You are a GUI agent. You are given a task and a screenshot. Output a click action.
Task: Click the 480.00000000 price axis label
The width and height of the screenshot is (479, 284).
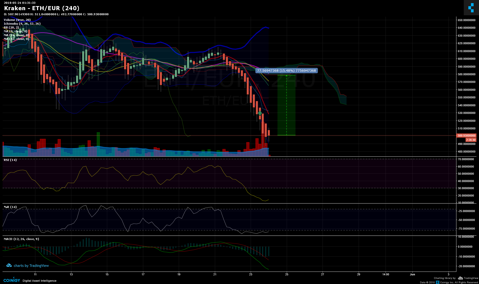tap(467, 152)
